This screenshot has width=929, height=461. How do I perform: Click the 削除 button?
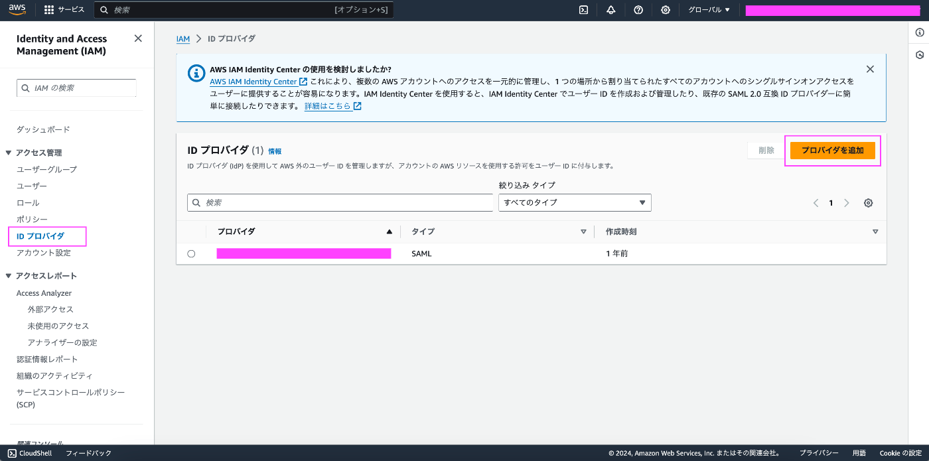tap(766, 151)
